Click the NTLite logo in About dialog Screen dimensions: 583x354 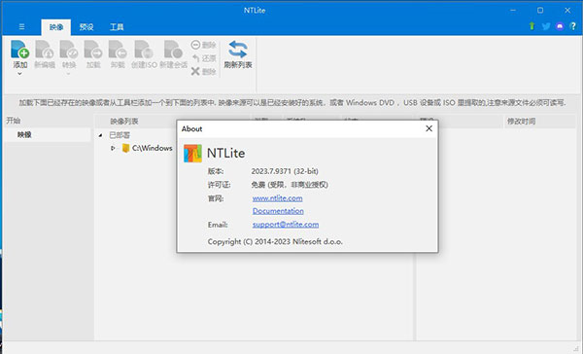192,154
